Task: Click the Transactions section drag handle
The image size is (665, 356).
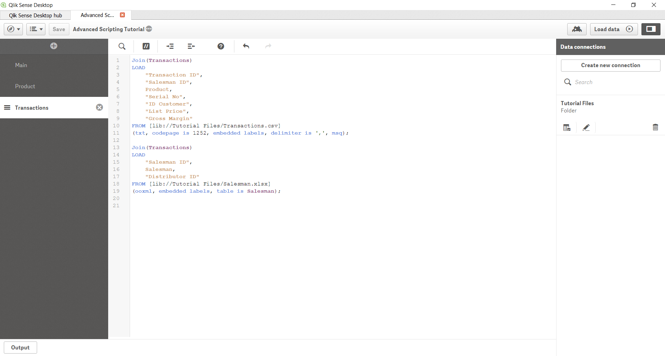Action: (x=7, y=108)
